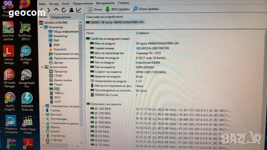Screen dimensions: 267x150
Task: Select BIOS tree item
Action: (x=55, y=97)
